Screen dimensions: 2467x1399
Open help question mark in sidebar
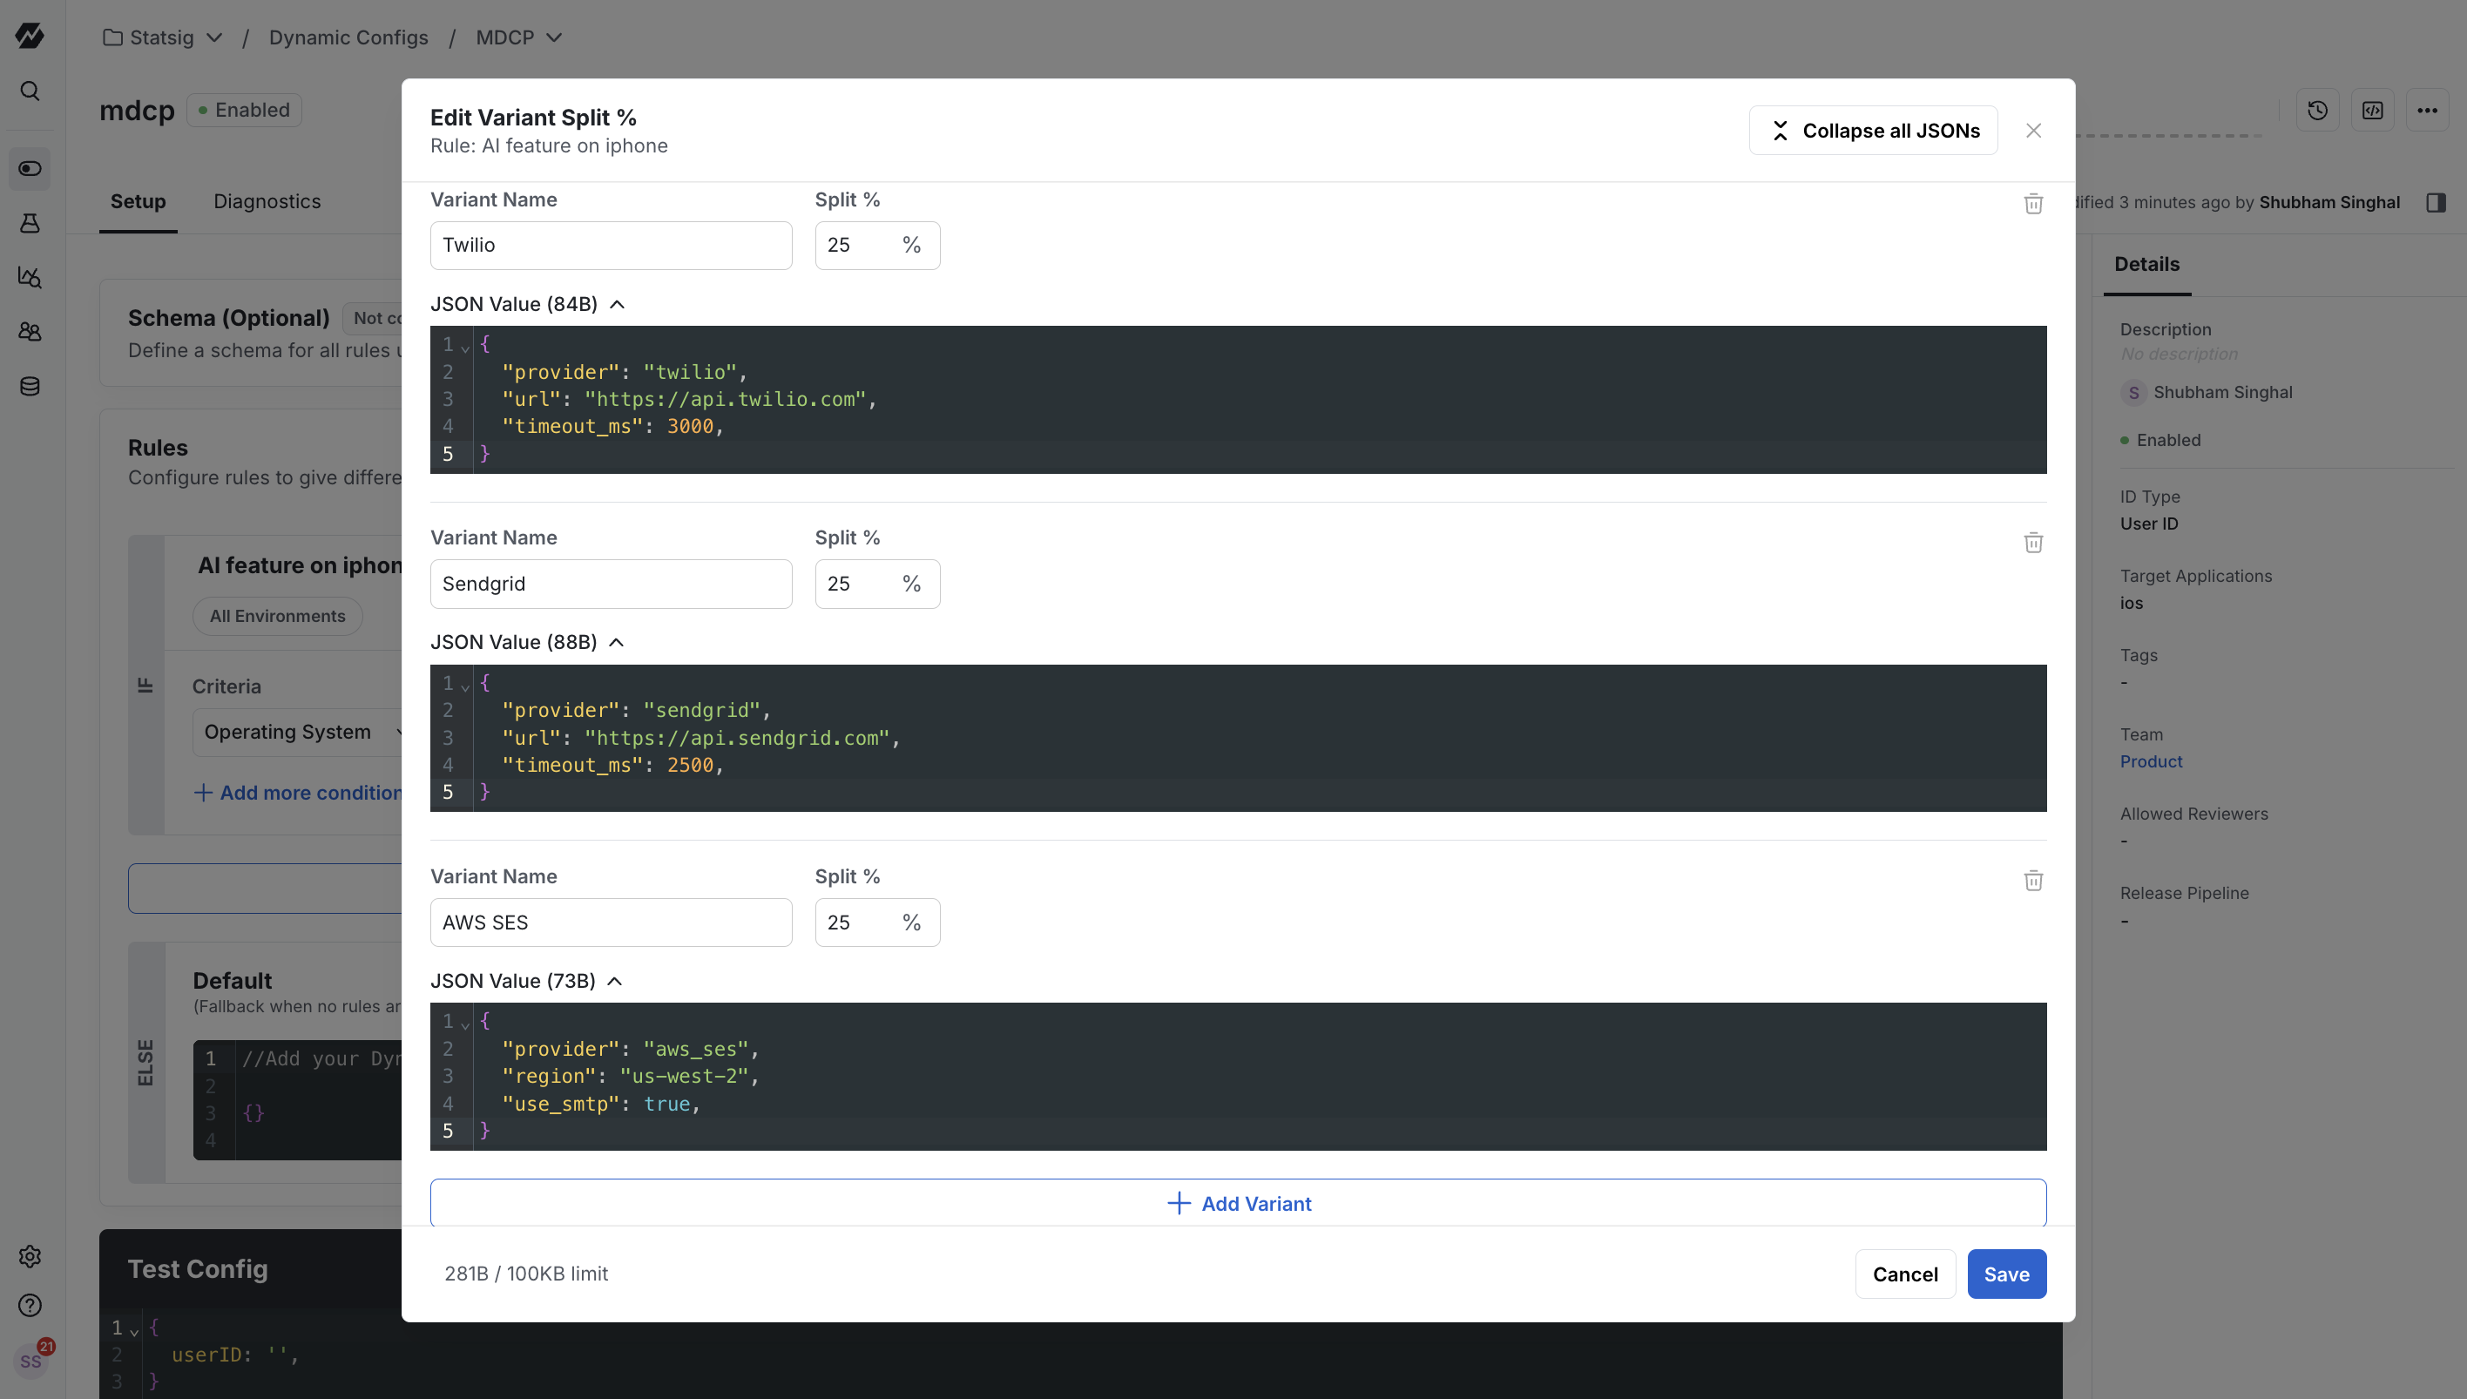pos(30,1305)
